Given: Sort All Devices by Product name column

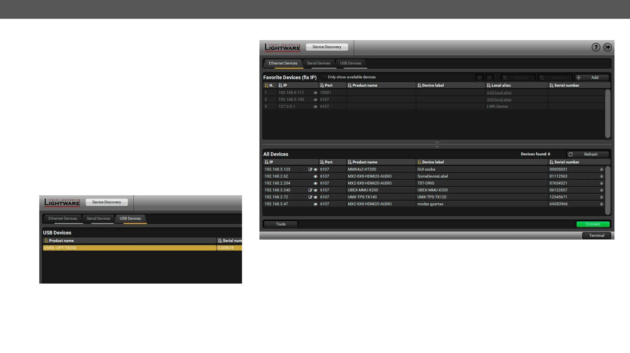Looking at the screenshot, I should point(381,162).
